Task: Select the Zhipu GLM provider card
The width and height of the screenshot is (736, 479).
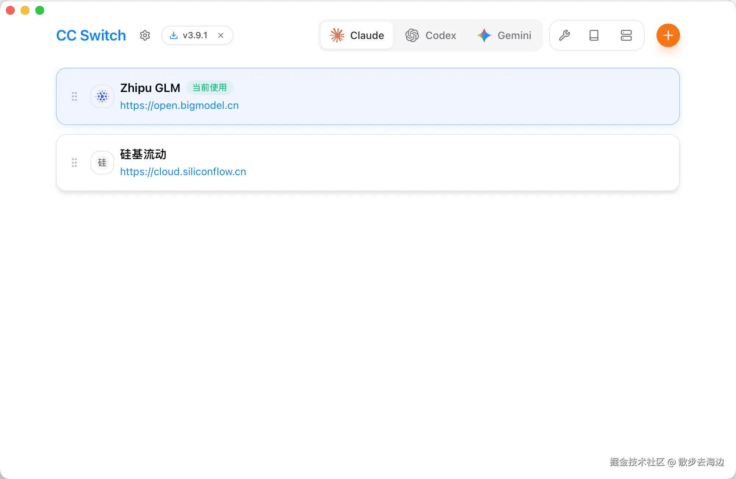Action: (x=405, y=96)
